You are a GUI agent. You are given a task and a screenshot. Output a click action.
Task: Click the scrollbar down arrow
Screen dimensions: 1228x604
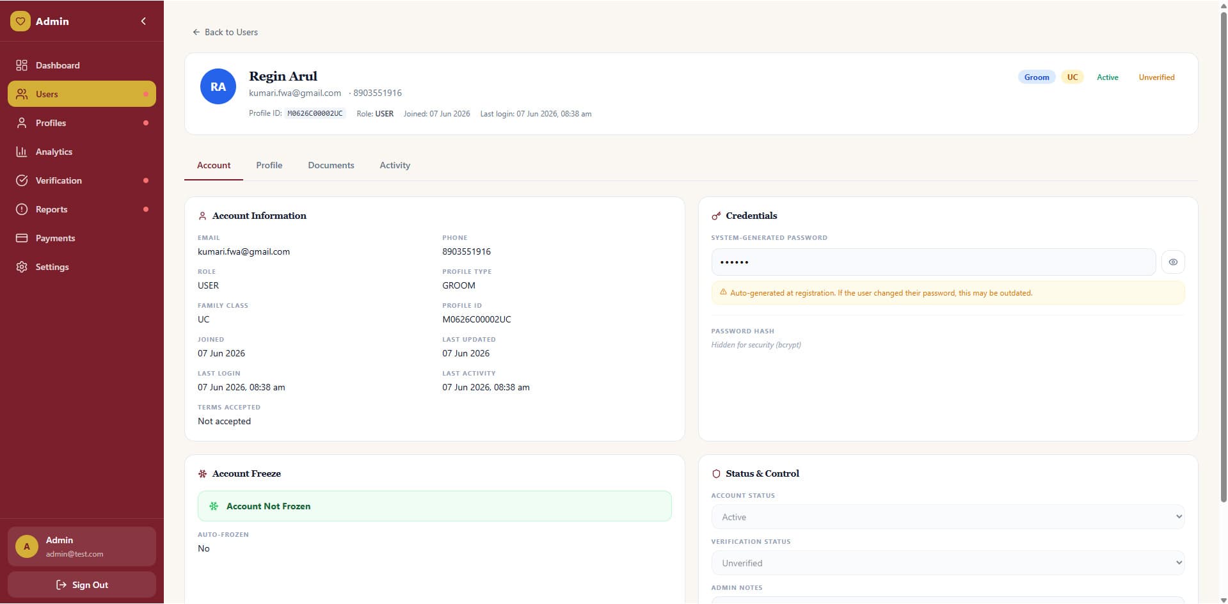click(1223, 599)
